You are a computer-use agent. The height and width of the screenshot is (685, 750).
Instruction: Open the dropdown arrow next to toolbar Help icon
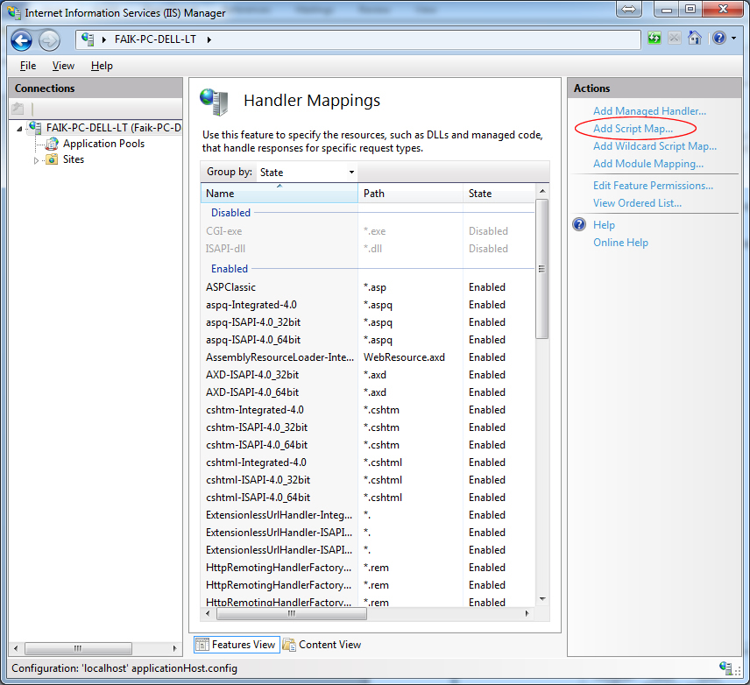[733, 38]
